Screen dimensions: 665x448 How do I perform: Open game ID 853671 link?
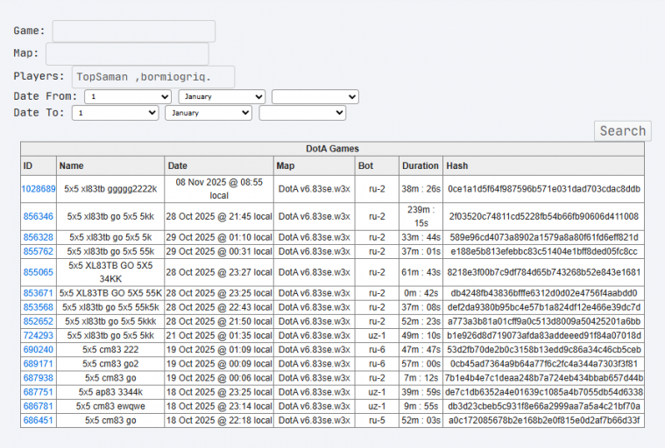[x=39, y=293]
